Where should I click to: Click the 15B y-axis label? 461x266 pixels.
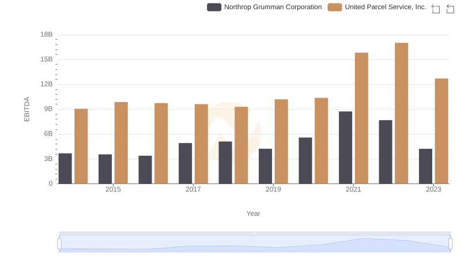pos(47,59)
